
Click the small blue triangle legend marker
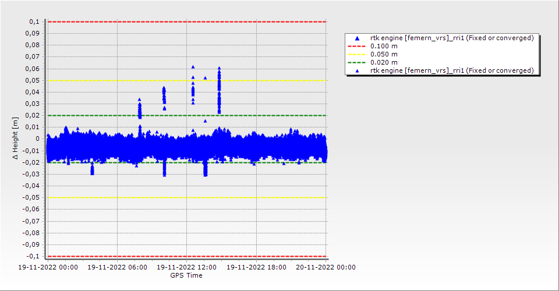tap(358, 71)
